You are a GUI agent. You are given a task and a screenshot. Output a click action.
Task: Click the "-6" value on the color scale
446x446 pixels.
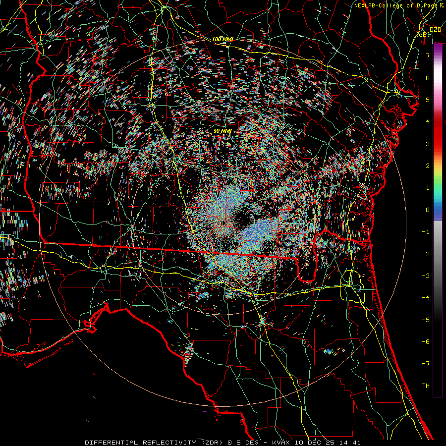pos(426,342)
